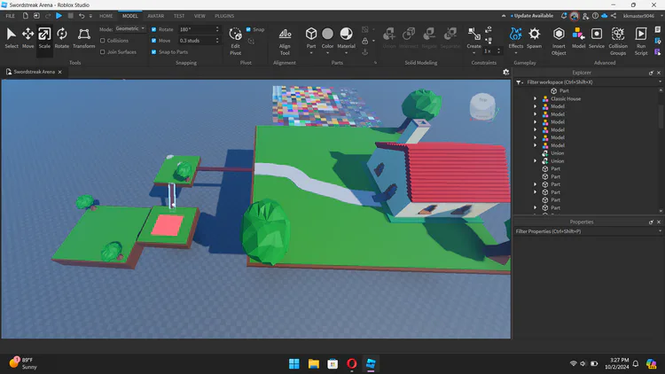Insert a new Part
Screen dimensions: 665x374
311,35
